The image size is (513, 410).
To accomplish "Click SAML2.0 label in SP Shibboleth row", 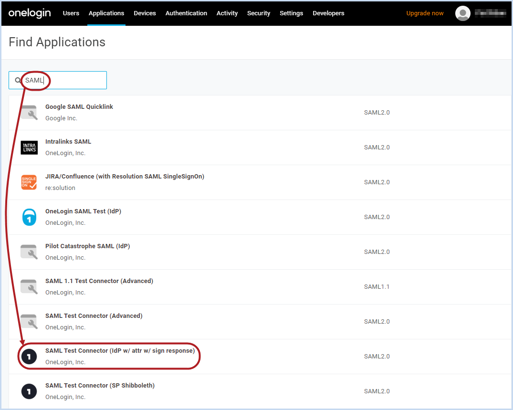I will tap(377, 391).
